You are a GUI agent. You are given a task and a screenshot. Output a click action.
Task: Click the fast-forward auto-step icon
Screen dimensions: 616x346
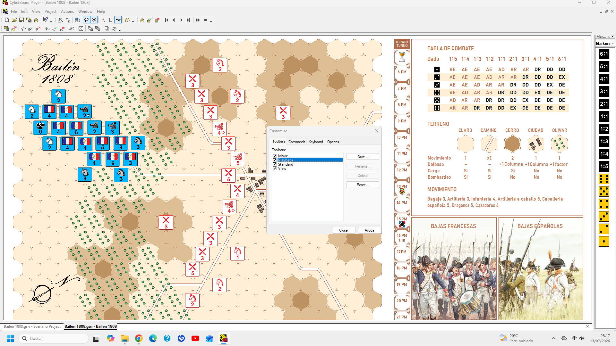(198, 20)
